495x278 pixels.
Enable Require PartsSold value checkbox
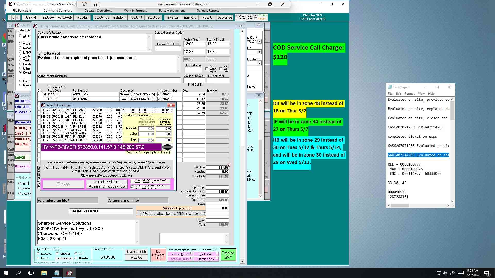pos(132,181)
